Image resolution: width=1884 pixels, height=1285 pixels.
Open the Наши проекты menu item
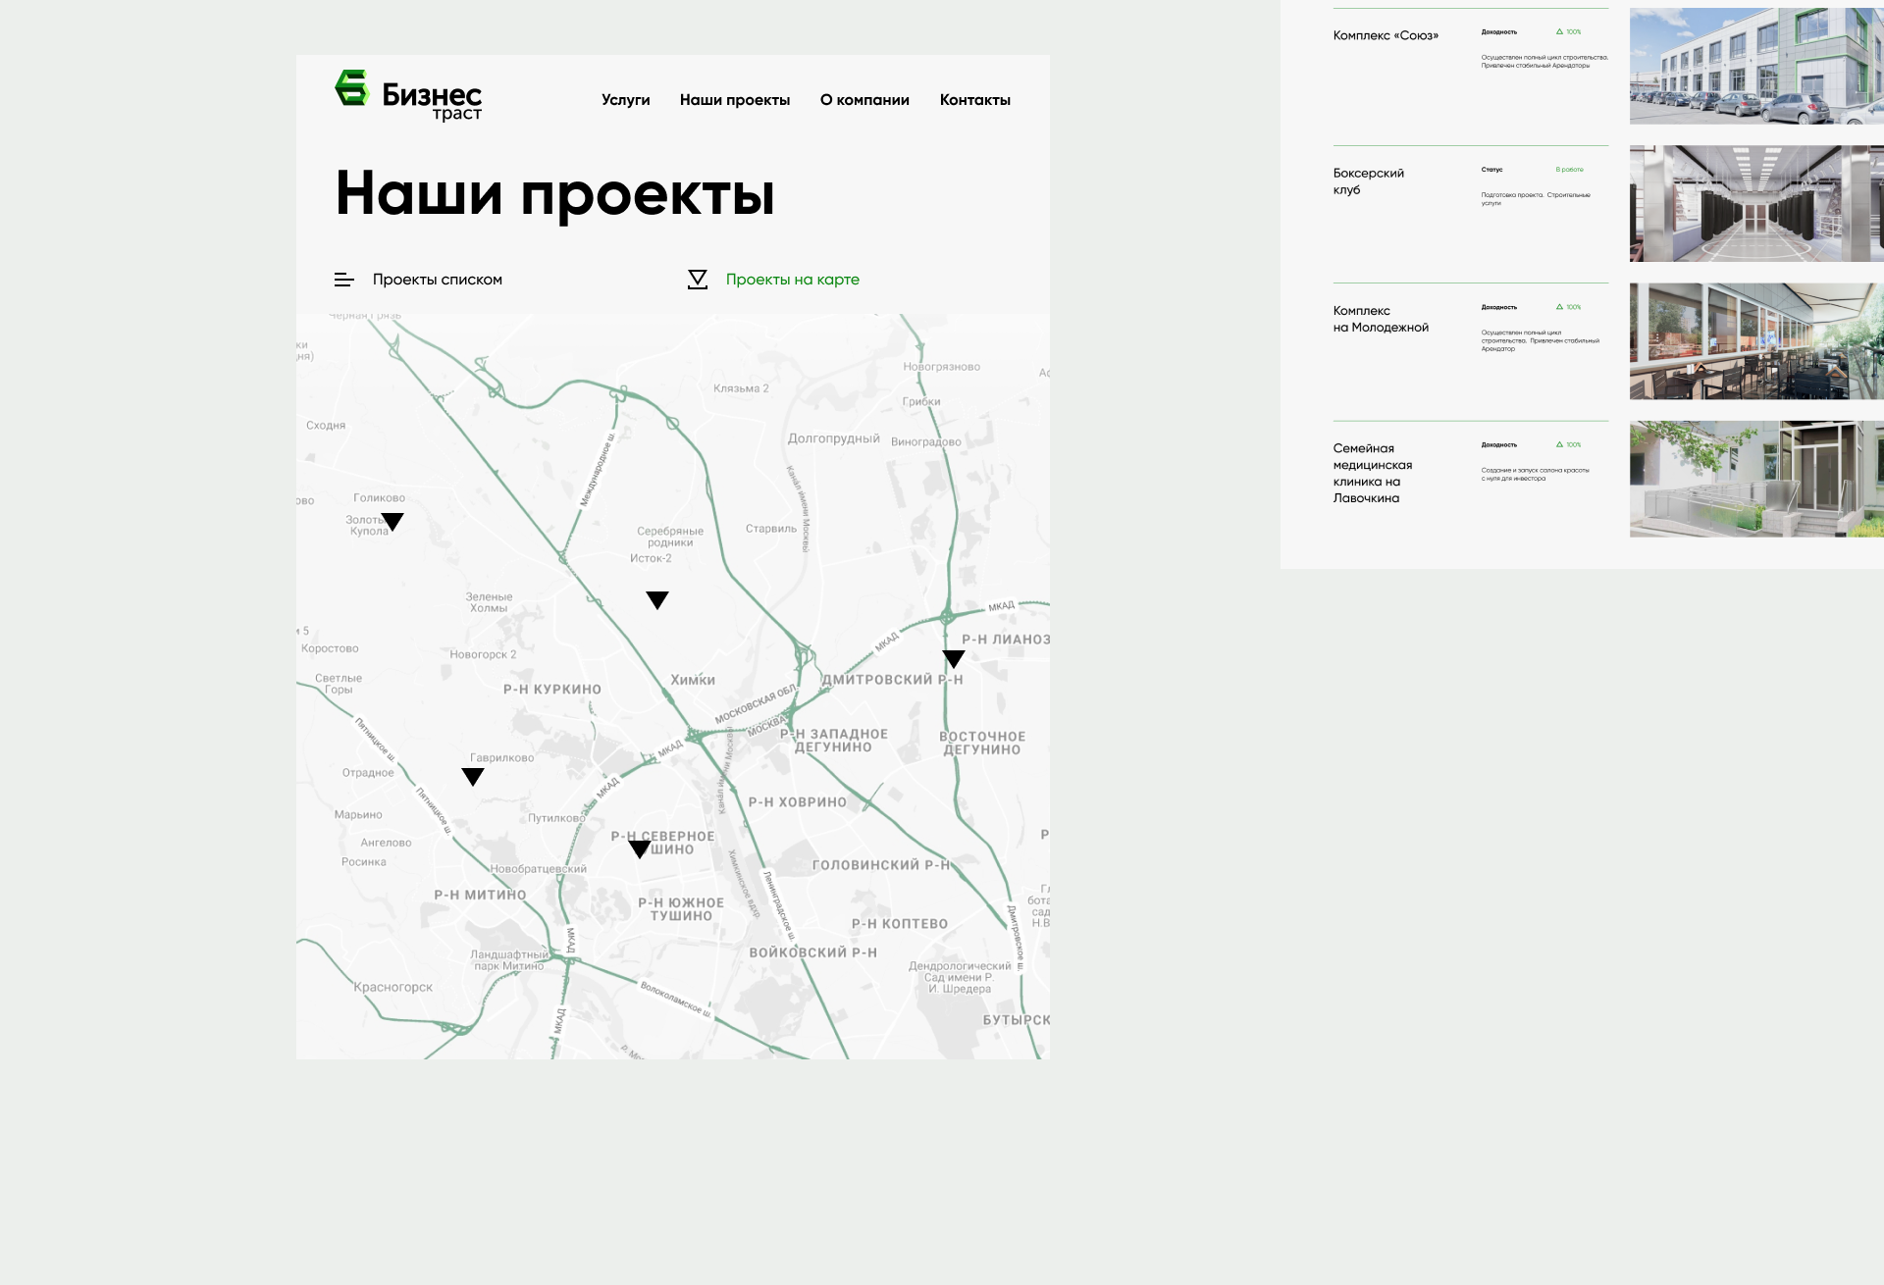pyautogui.click(x=734, y=100)
